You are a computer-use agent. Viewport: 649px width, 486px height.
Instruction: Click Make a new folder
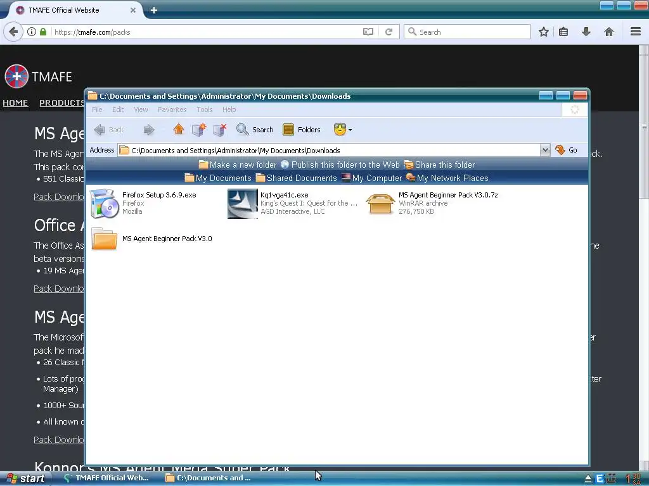[238, 165]
